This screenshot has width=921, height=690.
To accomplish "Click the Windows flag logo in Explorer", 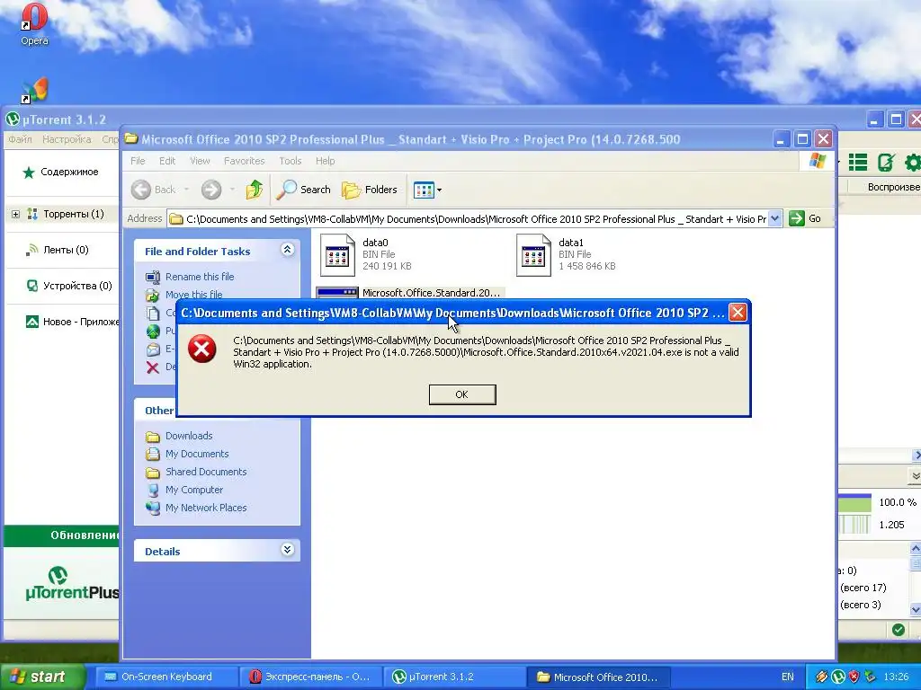I will 817,161.
